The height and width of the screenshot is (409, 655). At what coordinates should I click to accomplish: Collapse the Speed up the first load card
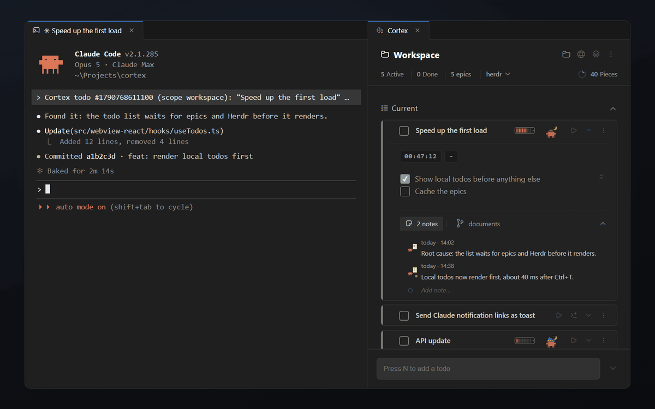[588, 131]
